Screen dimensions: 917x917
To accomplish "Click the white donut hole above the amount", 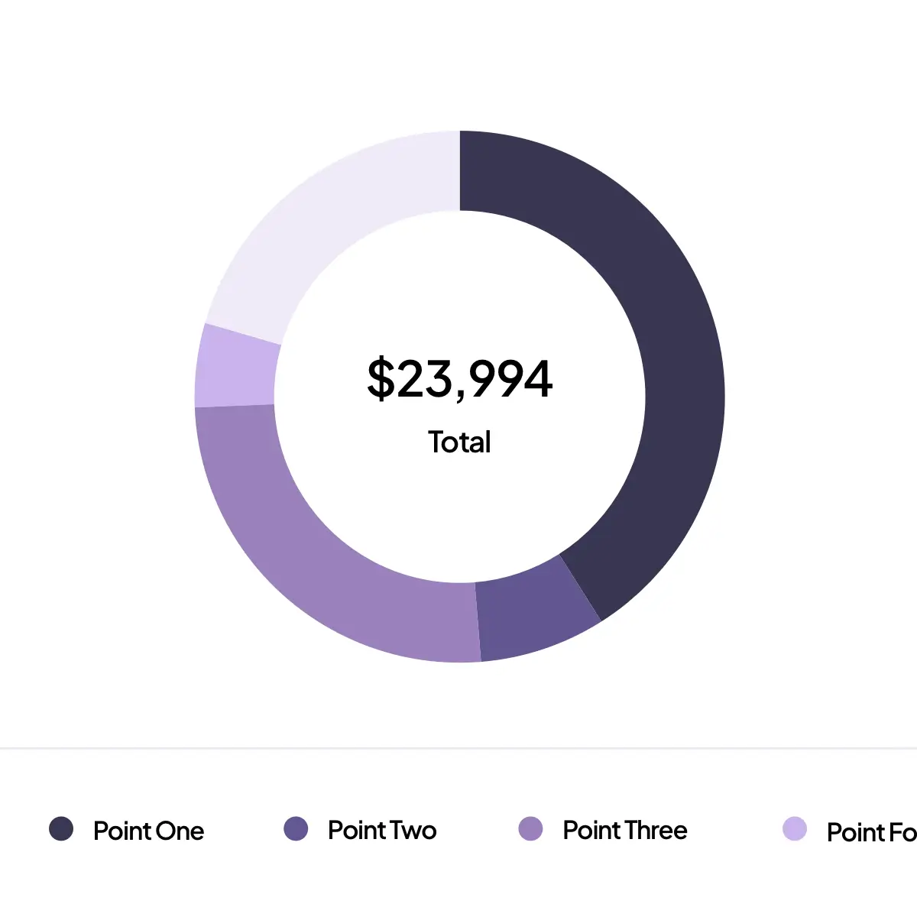I will [x=459, y=290].
